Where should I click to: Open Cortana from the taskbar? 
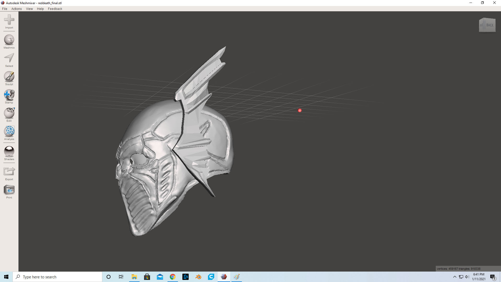point(109,277)
